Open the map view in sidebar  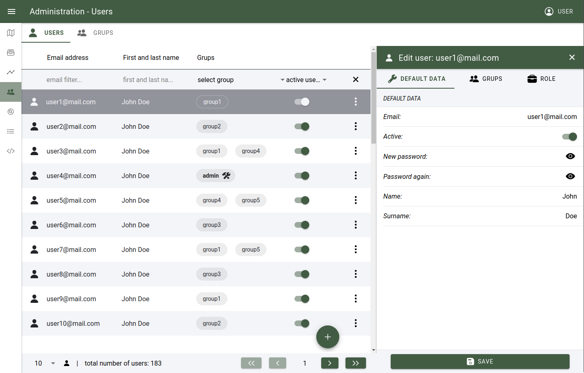tap(11, 33)
